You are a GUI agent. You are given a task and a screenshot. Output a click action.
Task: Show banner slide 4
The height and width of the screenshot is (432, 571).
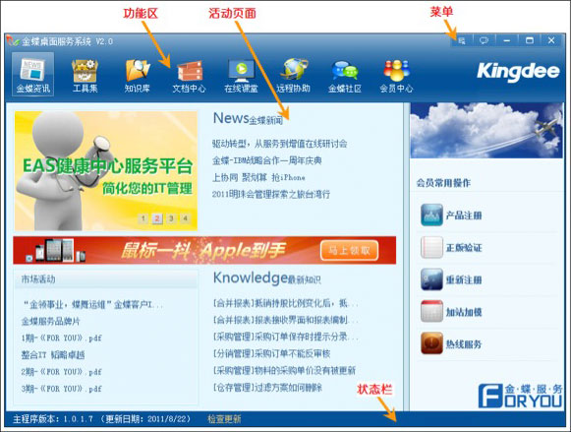pos(185,218)
